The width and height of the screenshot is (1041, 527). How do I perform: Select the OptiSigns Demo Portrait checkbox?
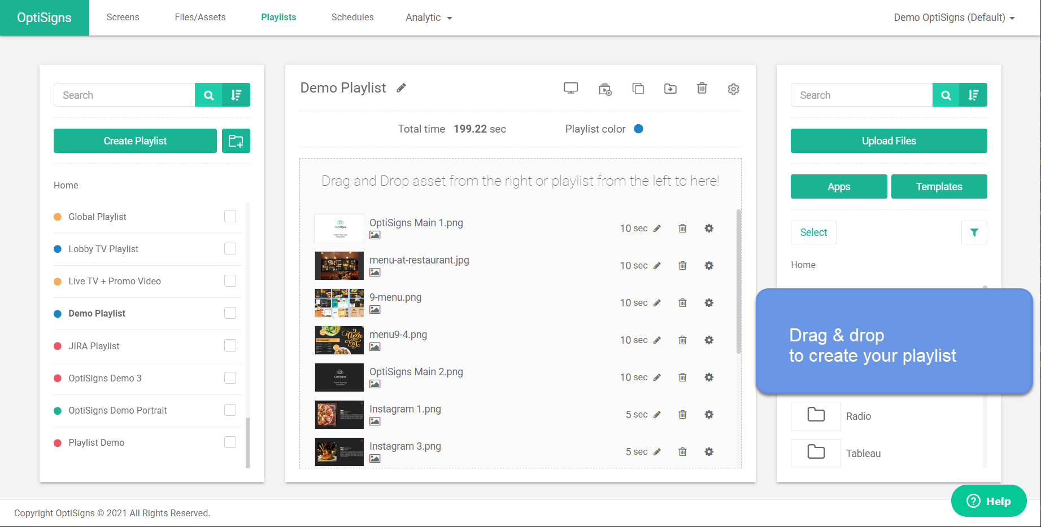click(230, 410)
